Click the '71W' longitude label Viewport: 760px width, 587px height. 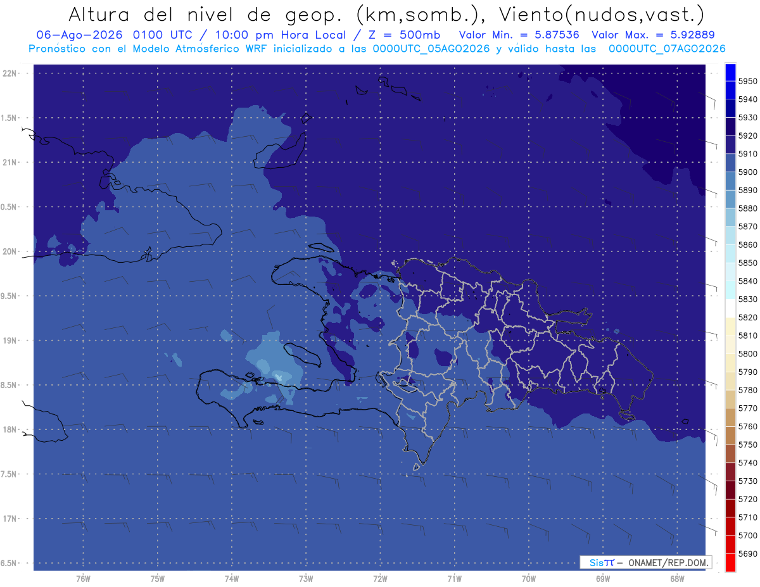pos(454,579)
